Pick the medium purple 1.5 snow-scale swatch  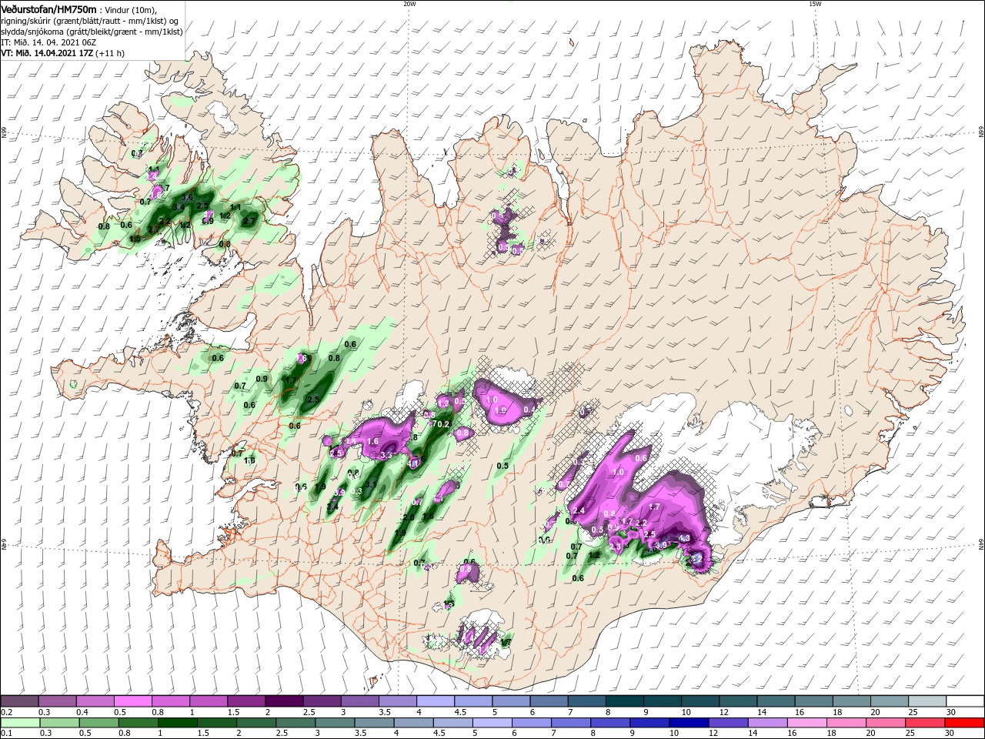point(246,701)
